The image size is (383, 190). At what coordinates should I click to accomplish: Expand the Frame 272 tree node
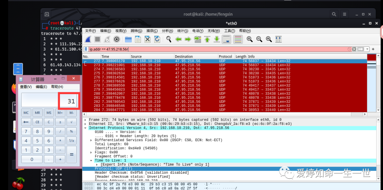click(x=85, y=120)
